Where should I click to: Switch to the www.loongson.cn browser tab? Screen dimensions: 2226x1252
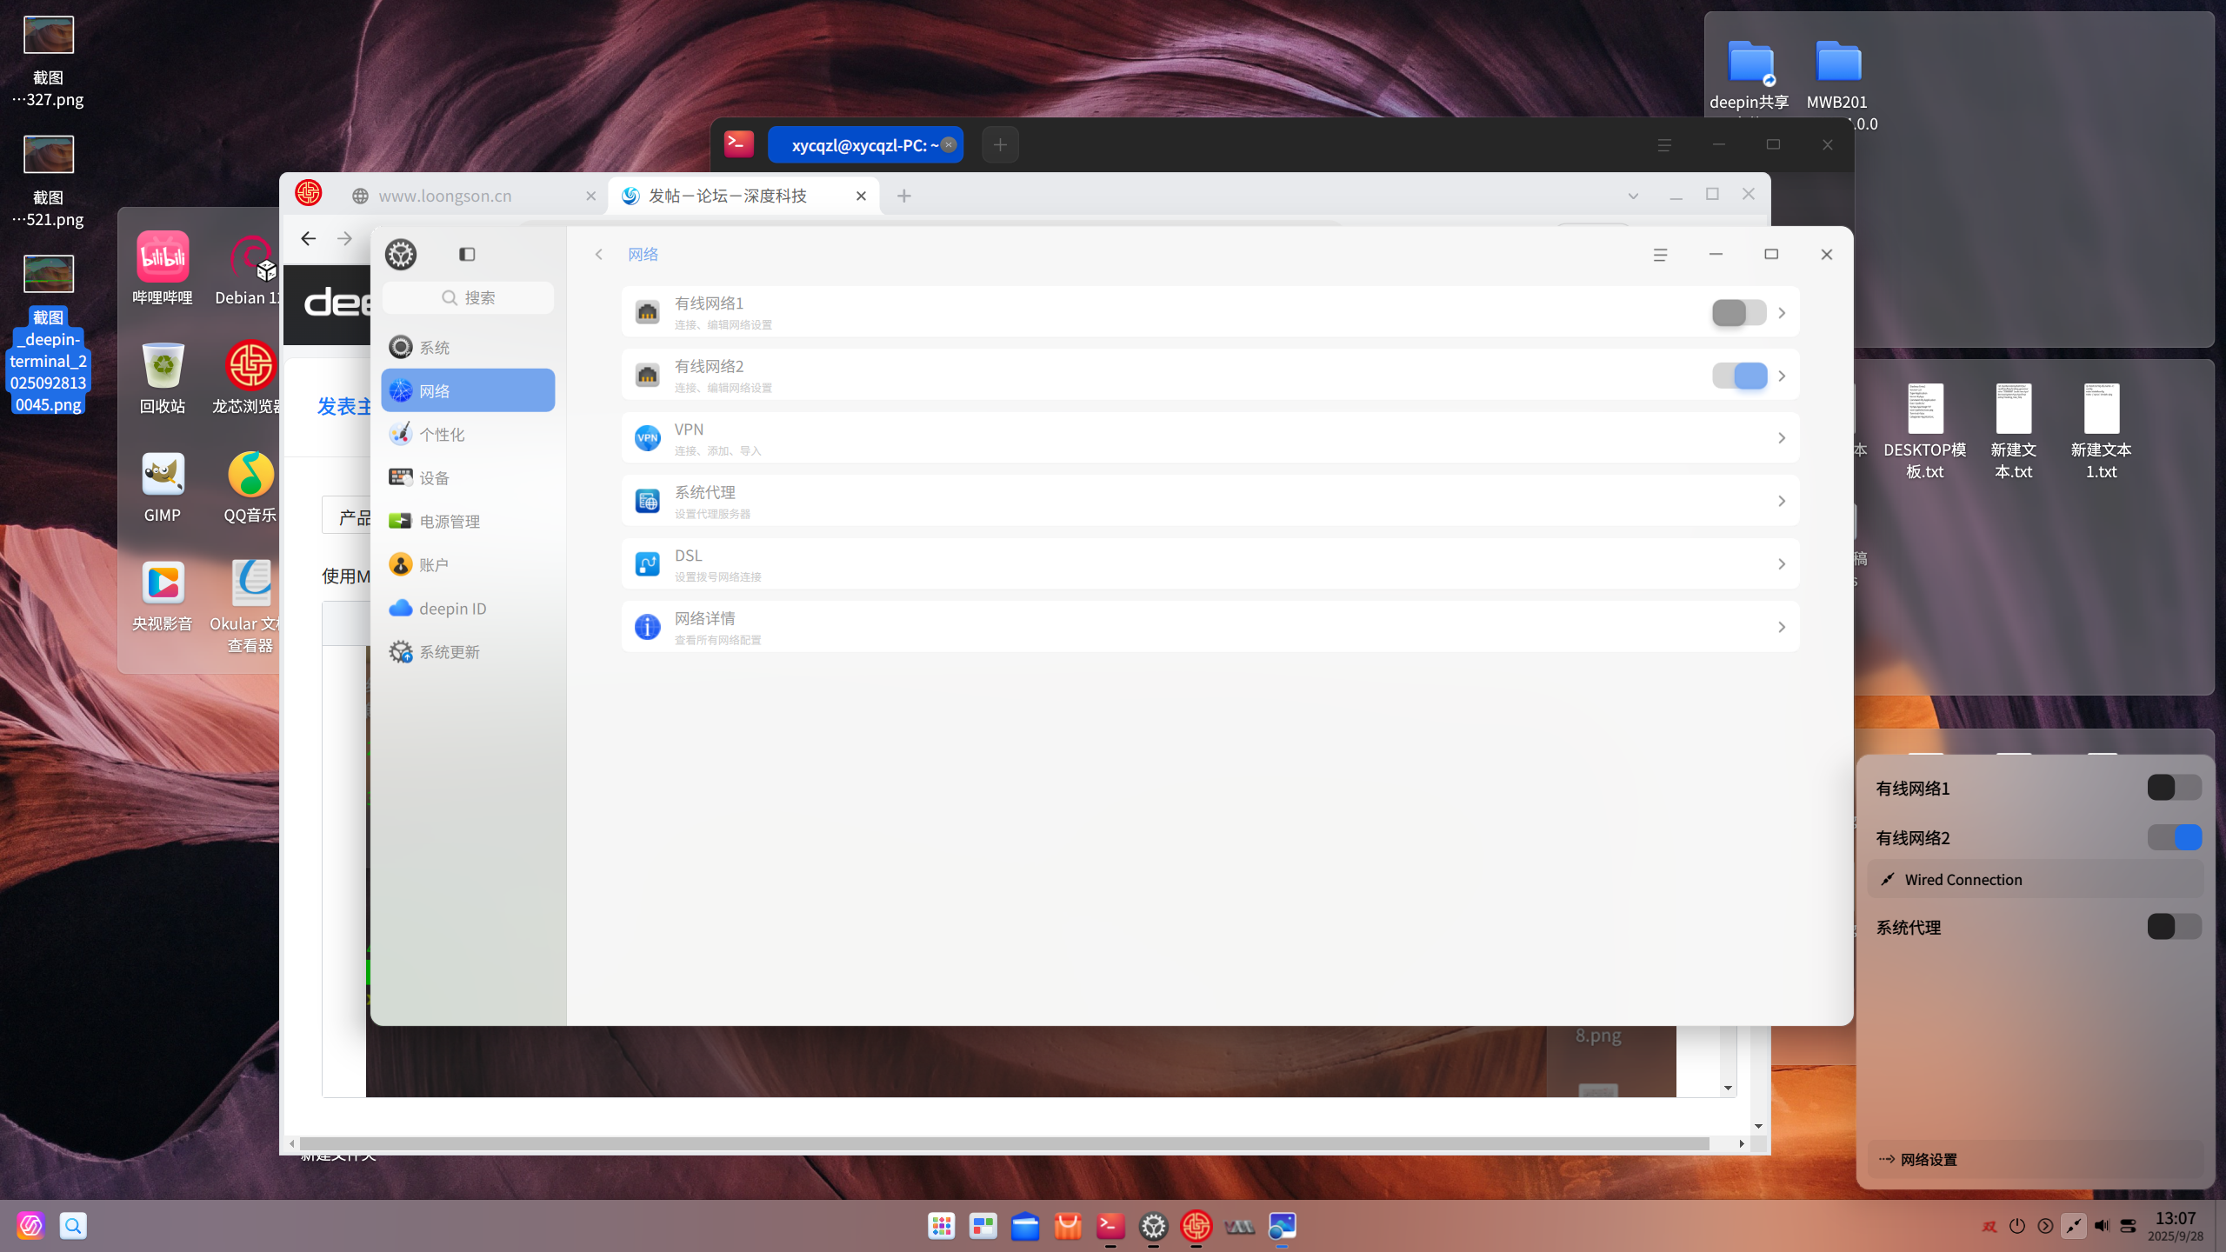click(x=474, y=196)
